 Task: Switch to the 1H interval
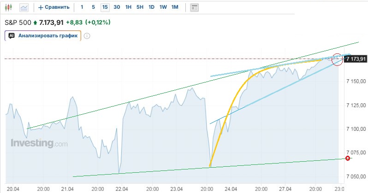coord(128,7)
